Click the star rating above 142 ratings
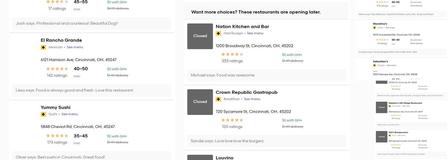This screenshot has height=160, width=448. (x=57, y=69)
